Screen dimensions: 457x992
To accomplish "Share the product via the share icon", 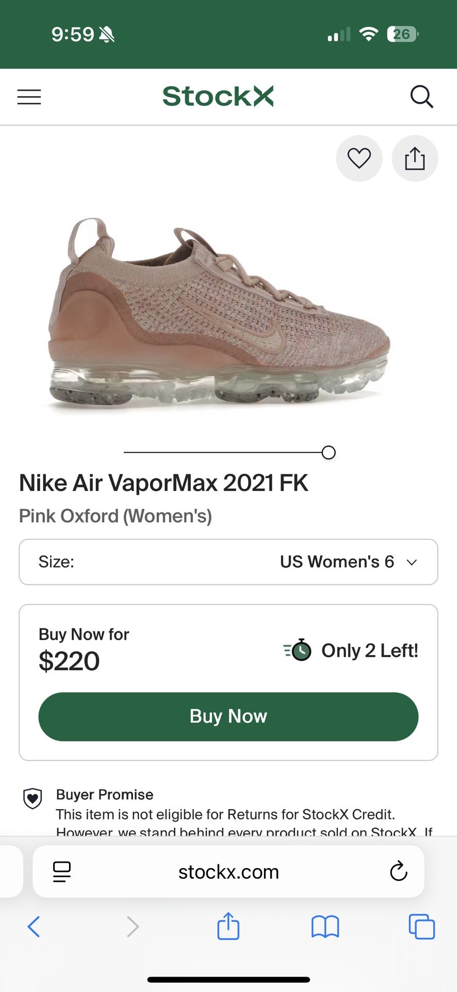I will 415,158.
